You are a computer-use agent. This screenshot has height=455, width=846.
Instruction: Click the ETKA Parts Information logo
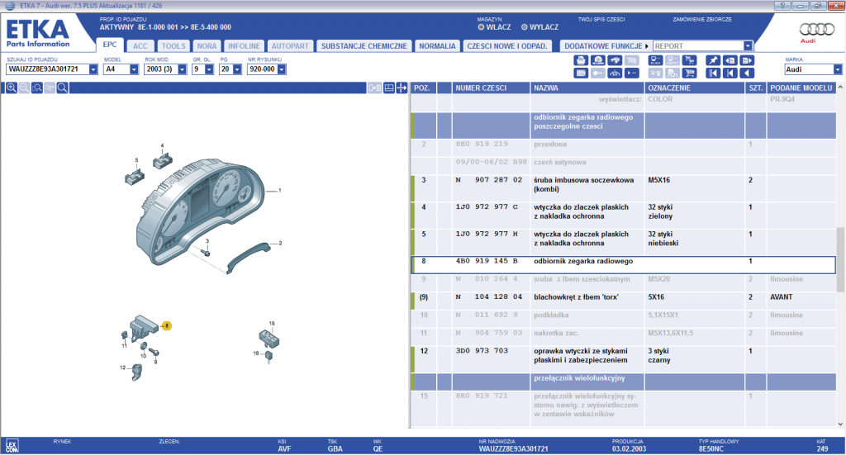coord(38,33)
